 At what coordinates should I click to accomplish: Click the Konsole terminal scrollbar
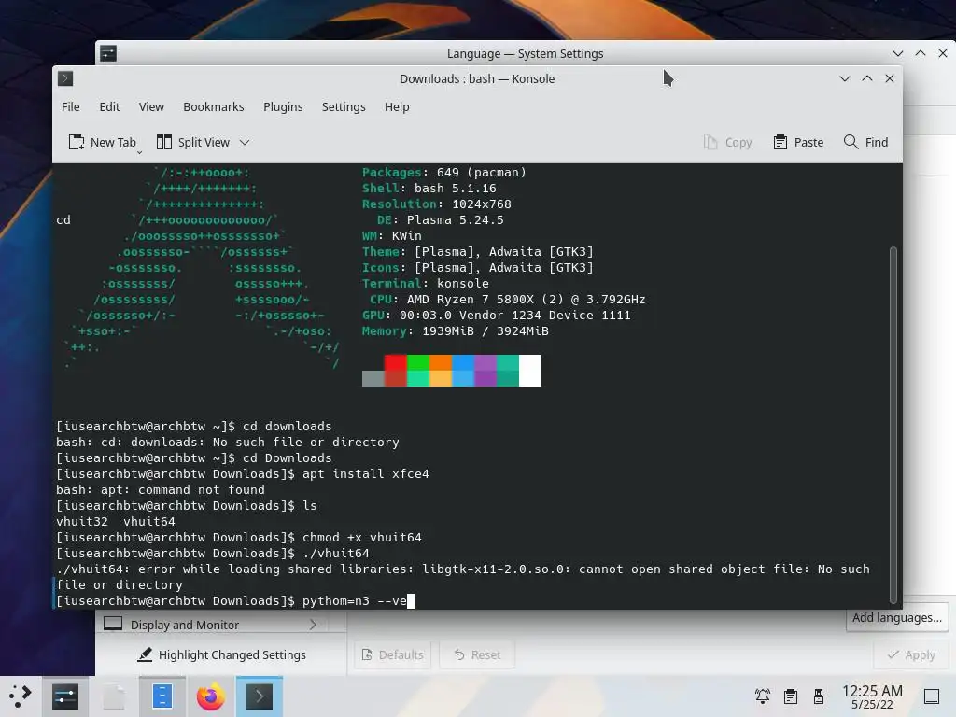893,424
